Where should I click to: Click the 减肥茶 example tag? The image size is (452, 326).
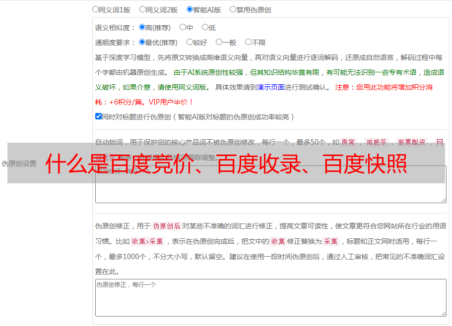click(x=377, y=142)
